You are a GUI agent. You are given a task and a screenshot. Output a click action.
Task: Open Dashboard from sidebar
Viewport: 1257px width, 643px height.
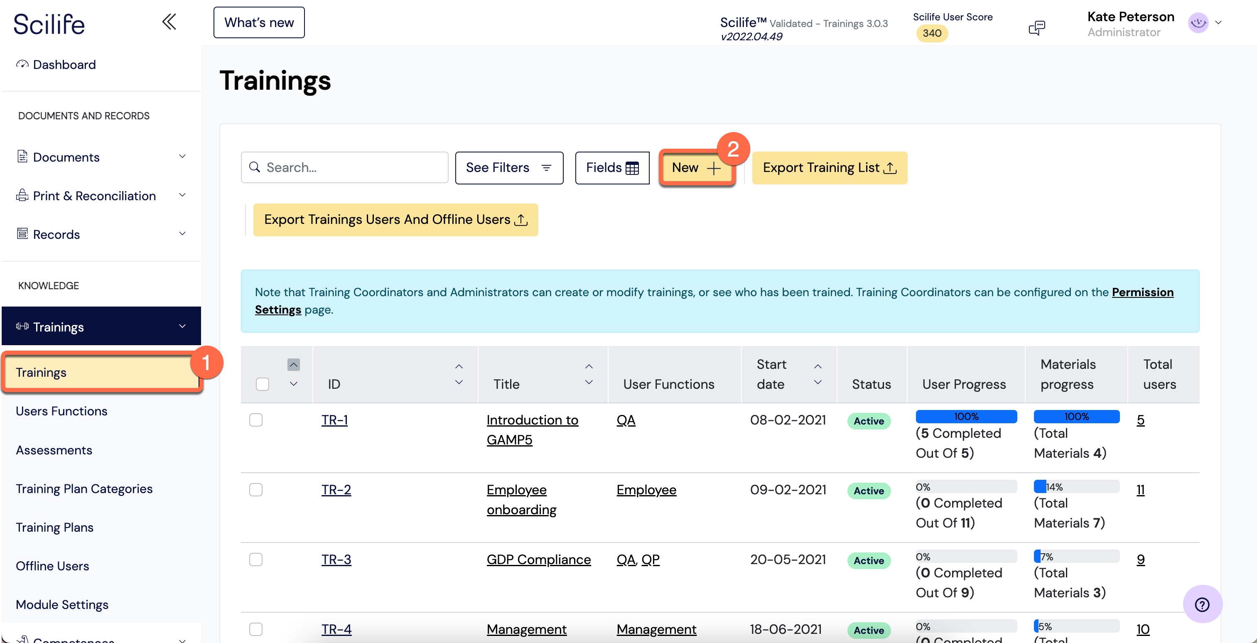coord(64,64)
